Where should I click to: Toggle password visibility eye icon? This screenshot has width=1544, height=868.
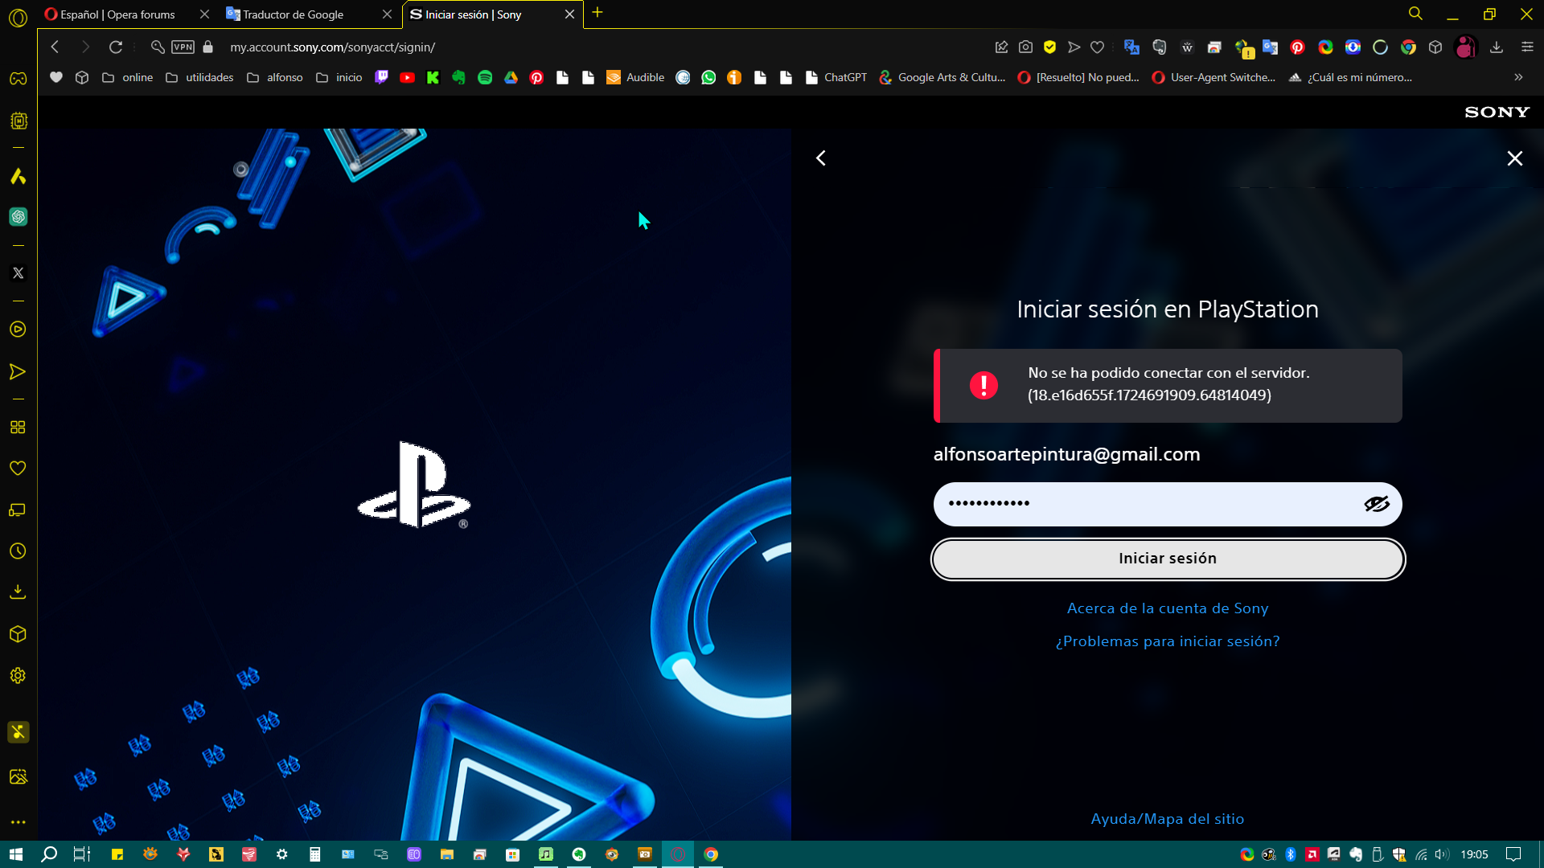[1376, 504]
